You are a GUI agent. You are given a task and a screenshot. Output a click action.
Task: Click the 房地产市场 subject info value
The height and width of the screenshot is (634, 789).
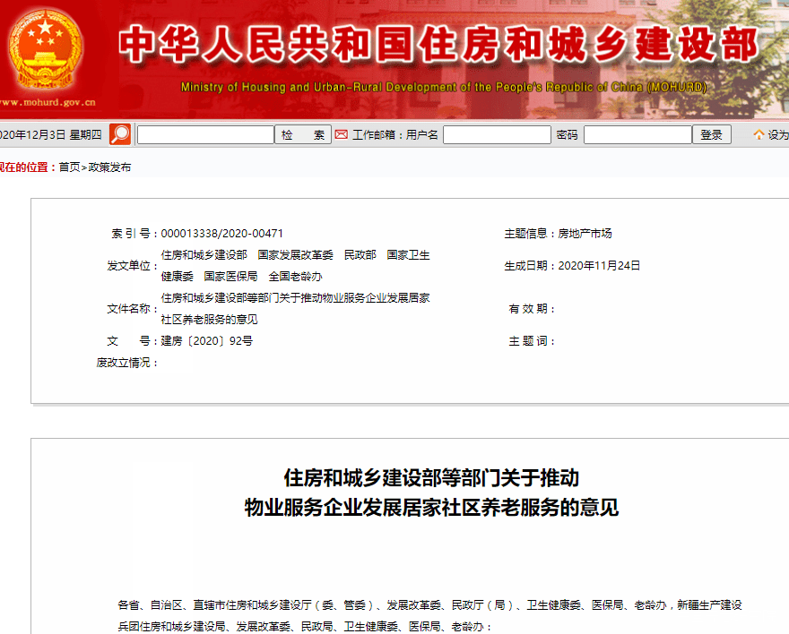pyautogui.click(x=585, y=234)
